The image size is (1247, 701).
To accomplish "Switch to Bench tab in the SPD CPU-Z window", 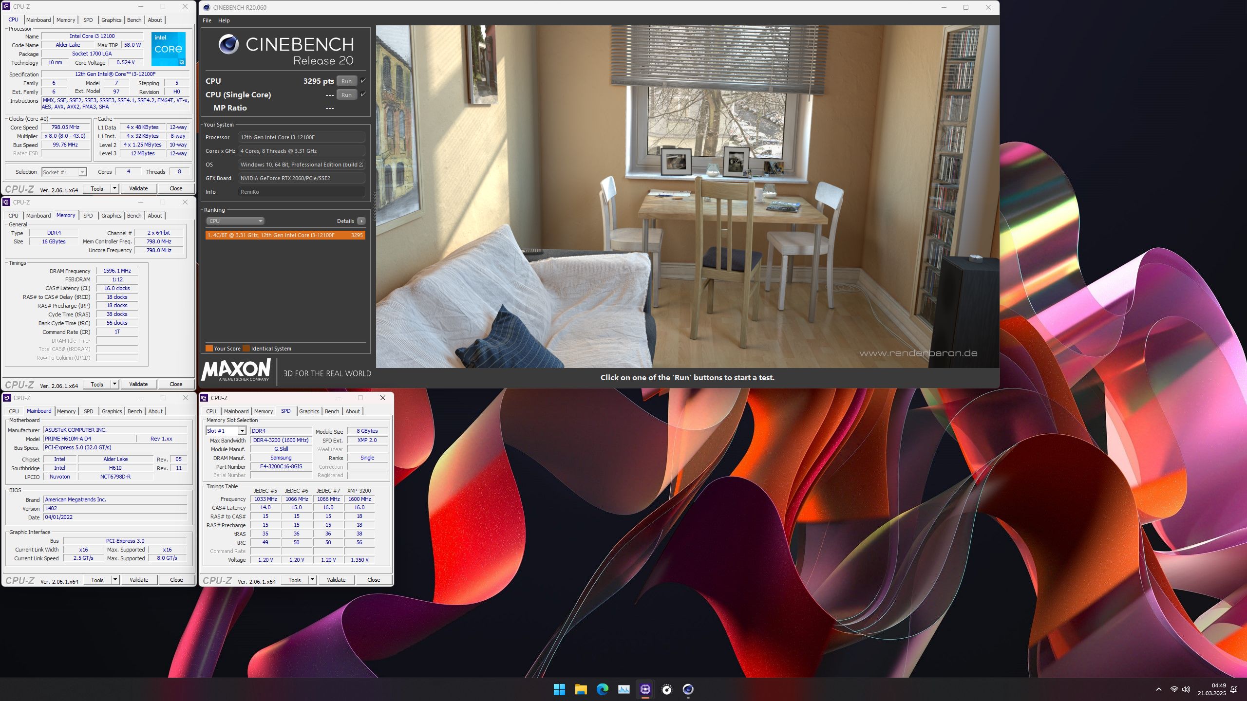I will tap(332, 411).
